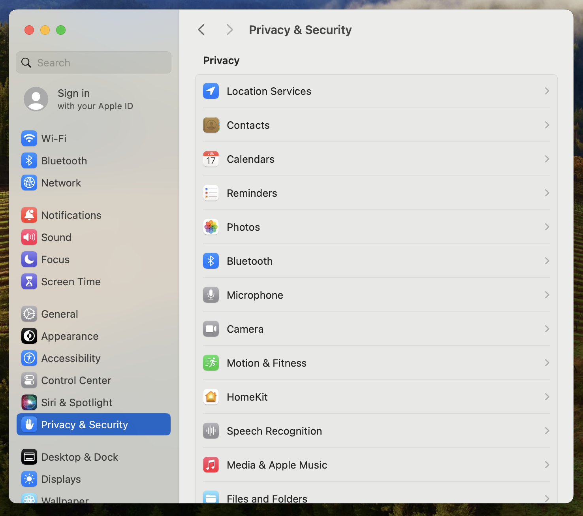Click the Privacy & Security hand icon

coord(29,425)
